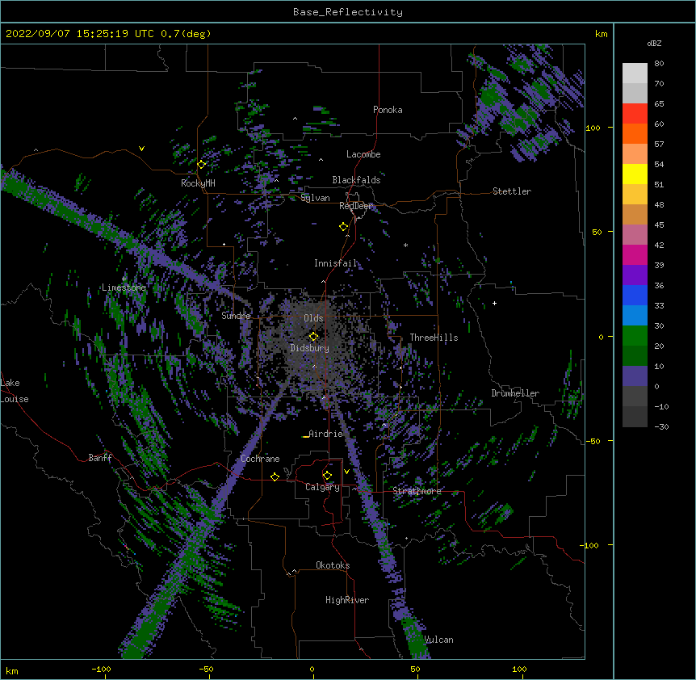Click the Banff town label
Image resolution: width=696 pixels, height=680 pixels.
(x=100, y=458)
